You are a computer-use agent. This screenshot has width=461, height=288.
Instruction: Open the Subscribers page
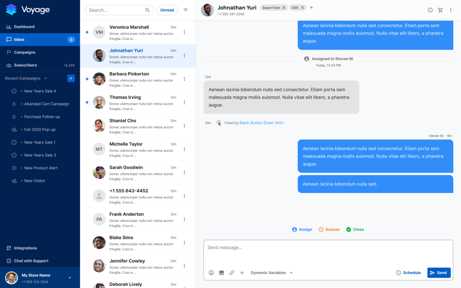coord(25,65)
